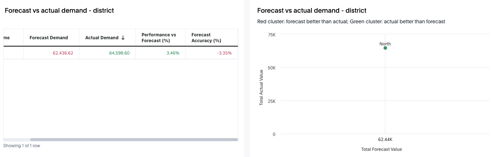Sort by Forecast Accuracy (%) column header
The width and height of the screenshot is (493, 157).
point(206,38)
